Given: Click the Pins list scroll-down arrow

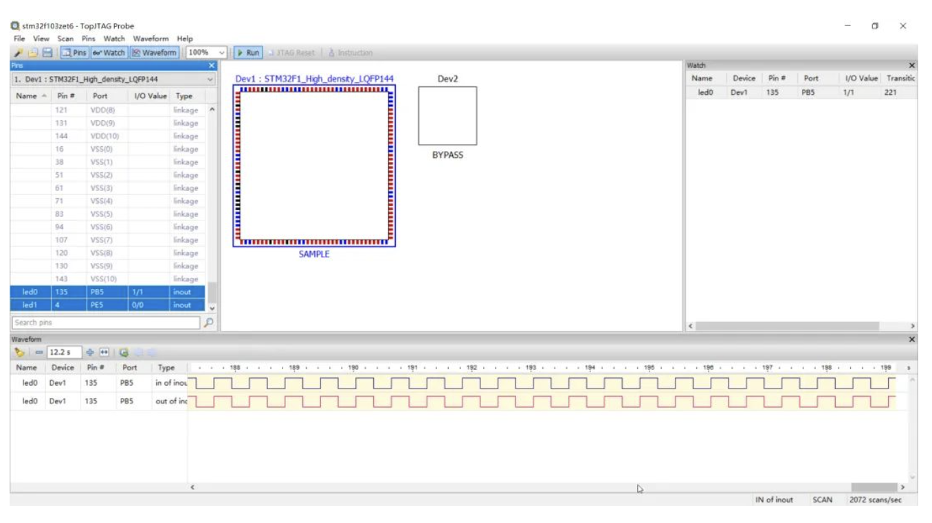Looking at the screenshot, I should tap(211, 308).
